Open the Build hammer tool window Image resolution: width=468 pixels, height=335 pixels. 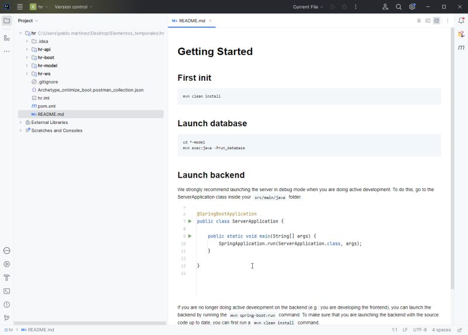[6, 278]
